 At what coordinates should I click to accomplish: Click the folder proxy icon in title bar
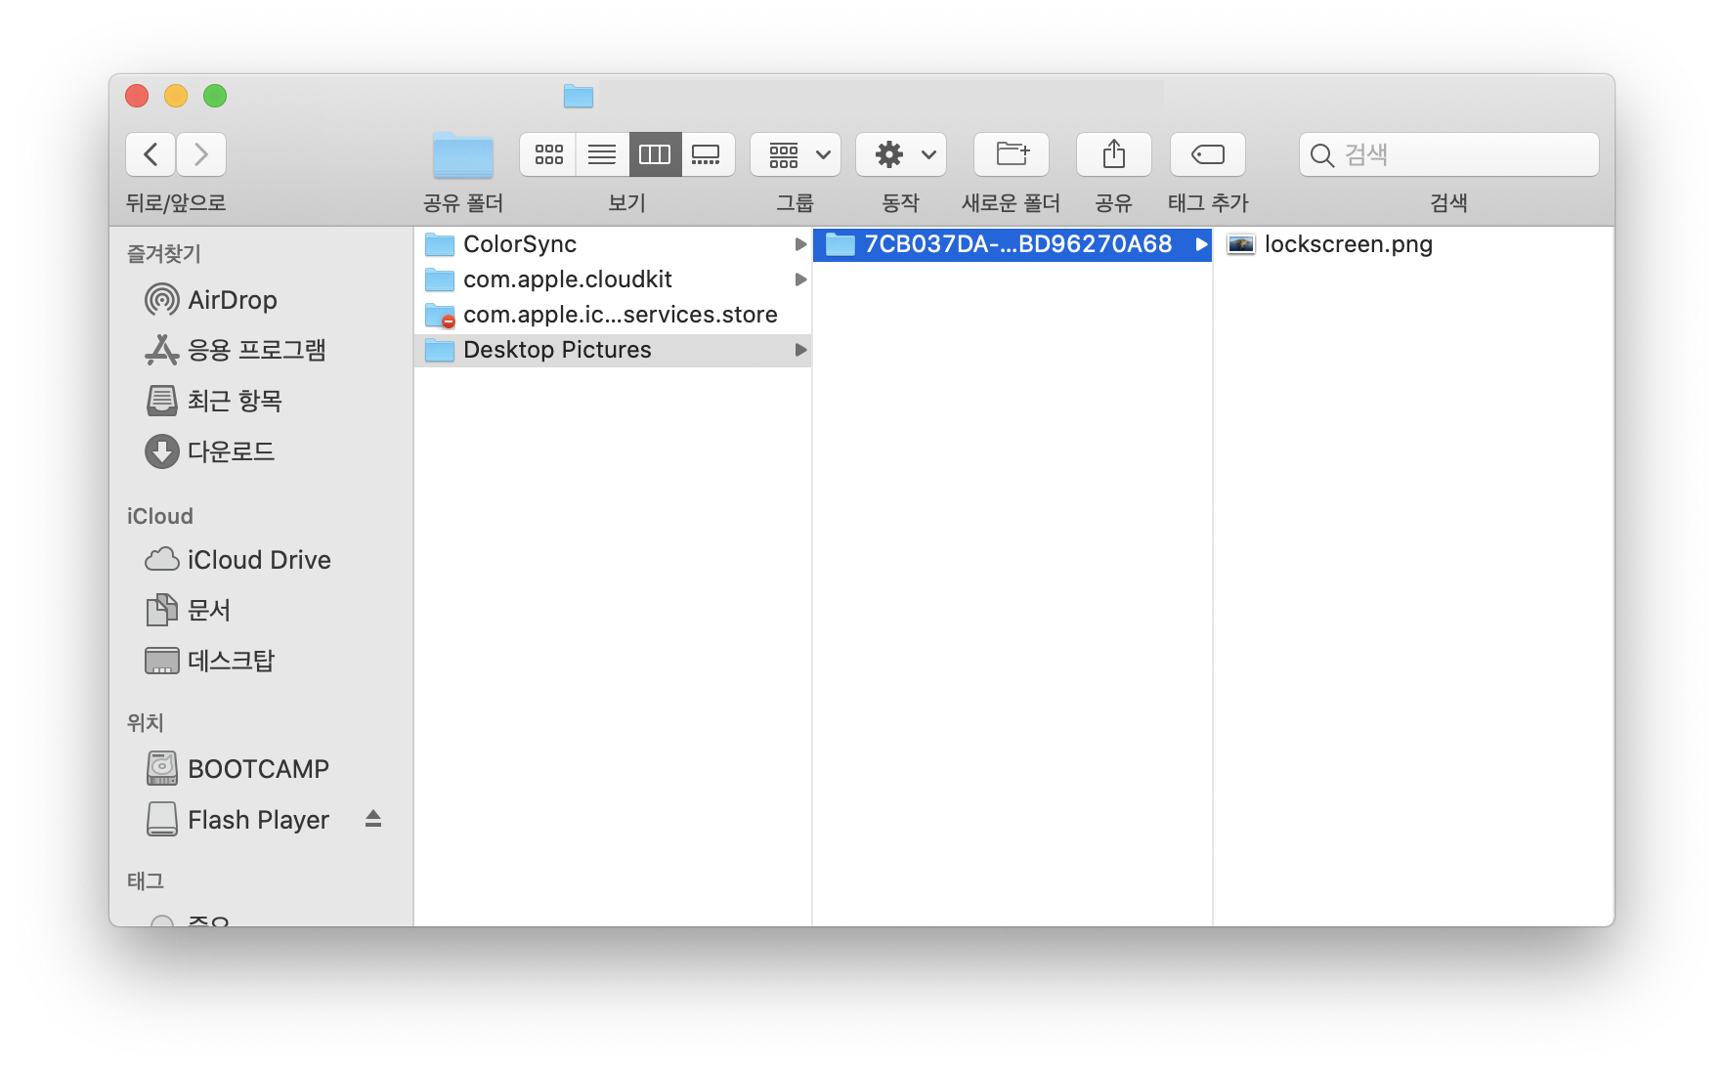click(x=579, y=96)
